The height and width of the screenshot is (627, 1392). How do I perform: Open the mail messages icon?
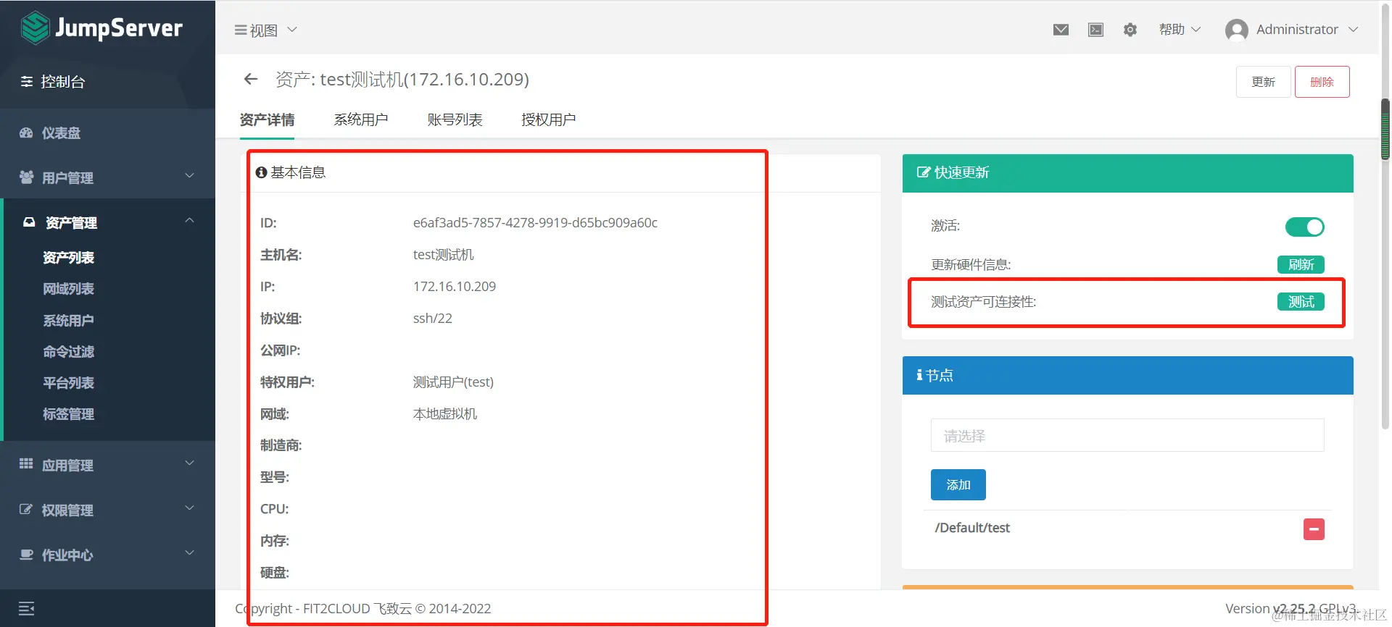click(x=1061, y=30)
